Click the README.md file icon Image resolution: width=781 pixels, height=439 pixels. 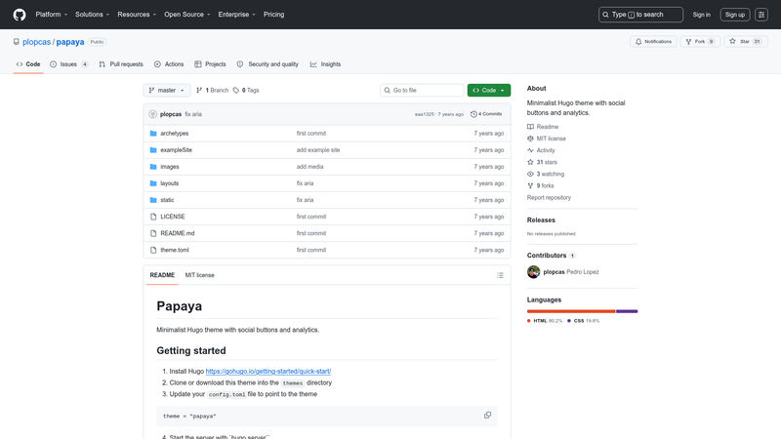(153, 233)
